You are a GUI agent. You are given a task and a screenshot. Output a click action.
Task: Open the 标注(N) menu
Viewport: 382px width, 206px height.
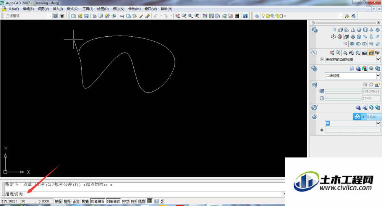(x=118, y=9)
